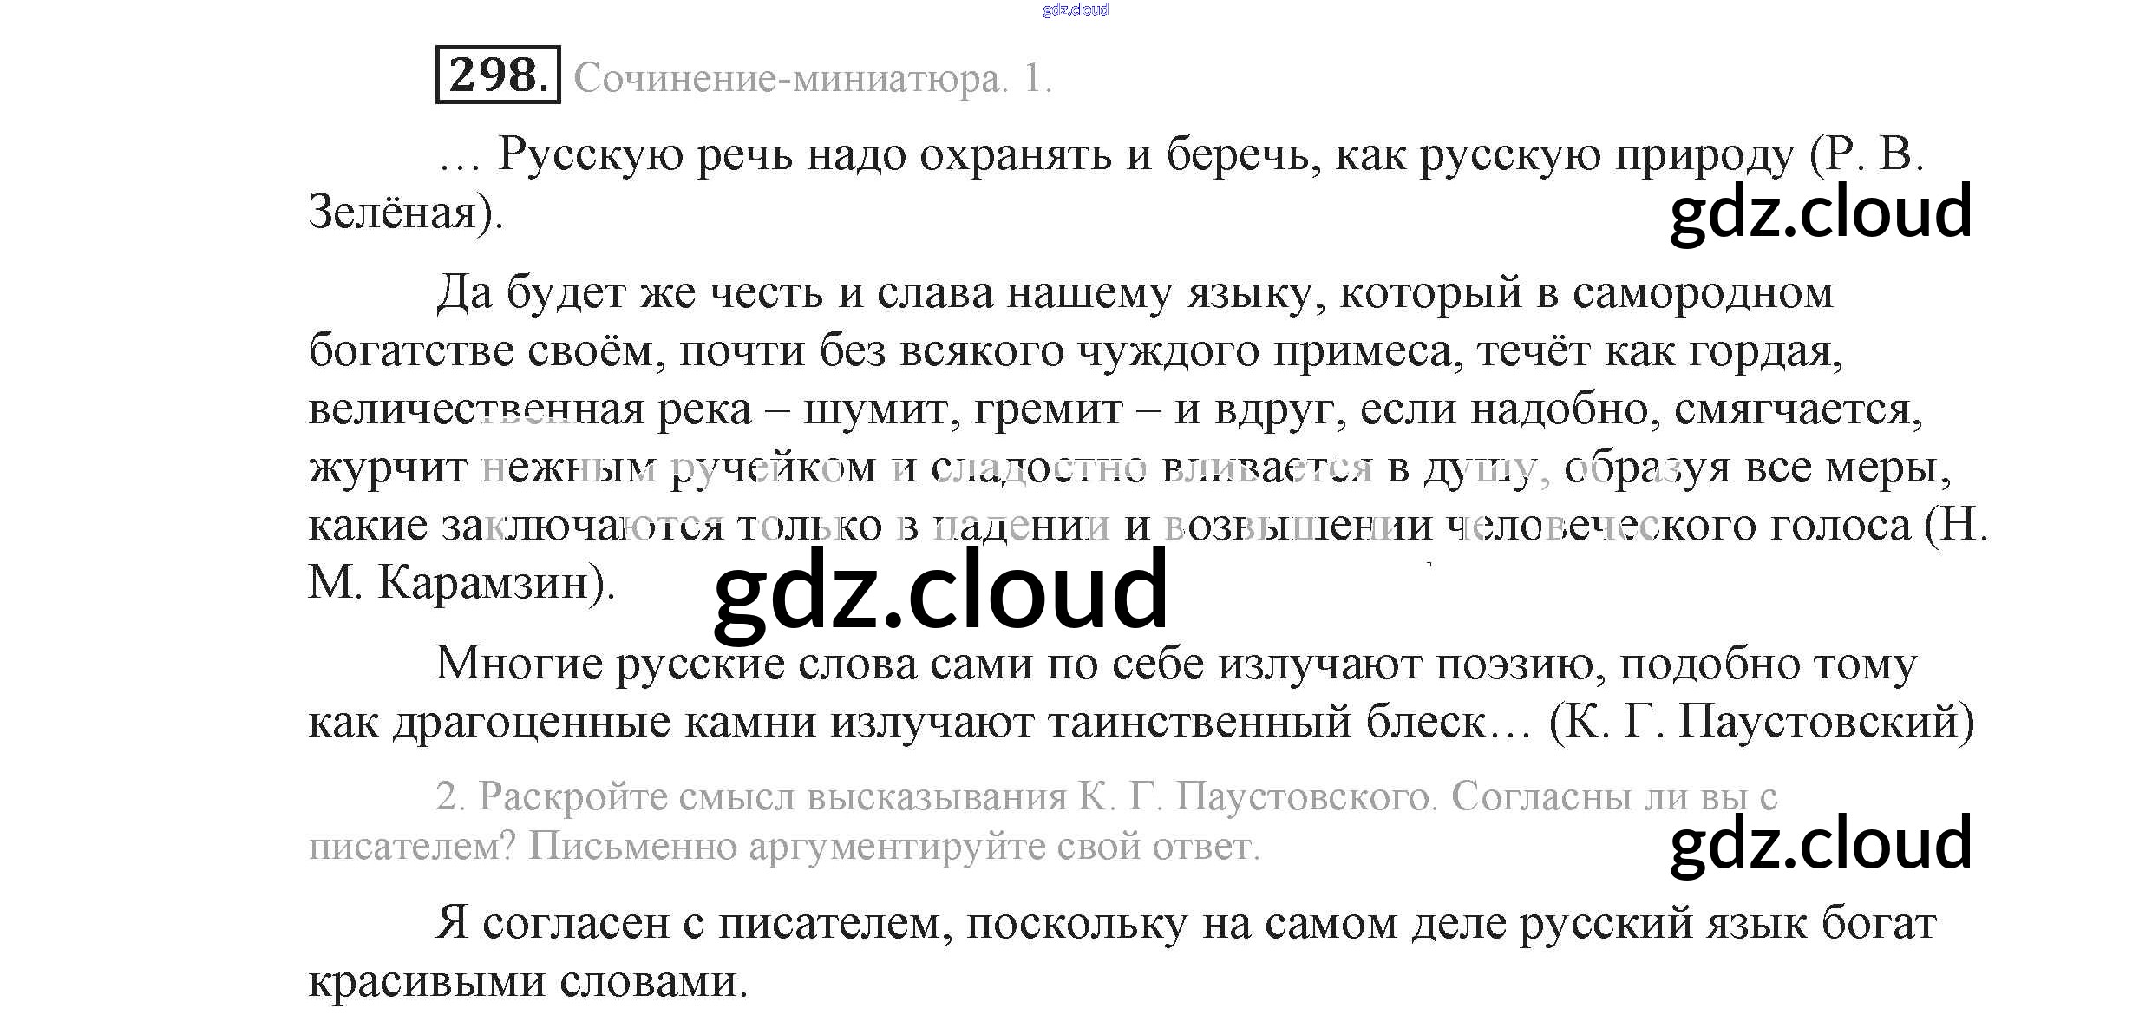The height and width of the screenshot is (1015, 2152).
Task: Click the word 'журчит' at line start
Action: (x=387, y=468)
